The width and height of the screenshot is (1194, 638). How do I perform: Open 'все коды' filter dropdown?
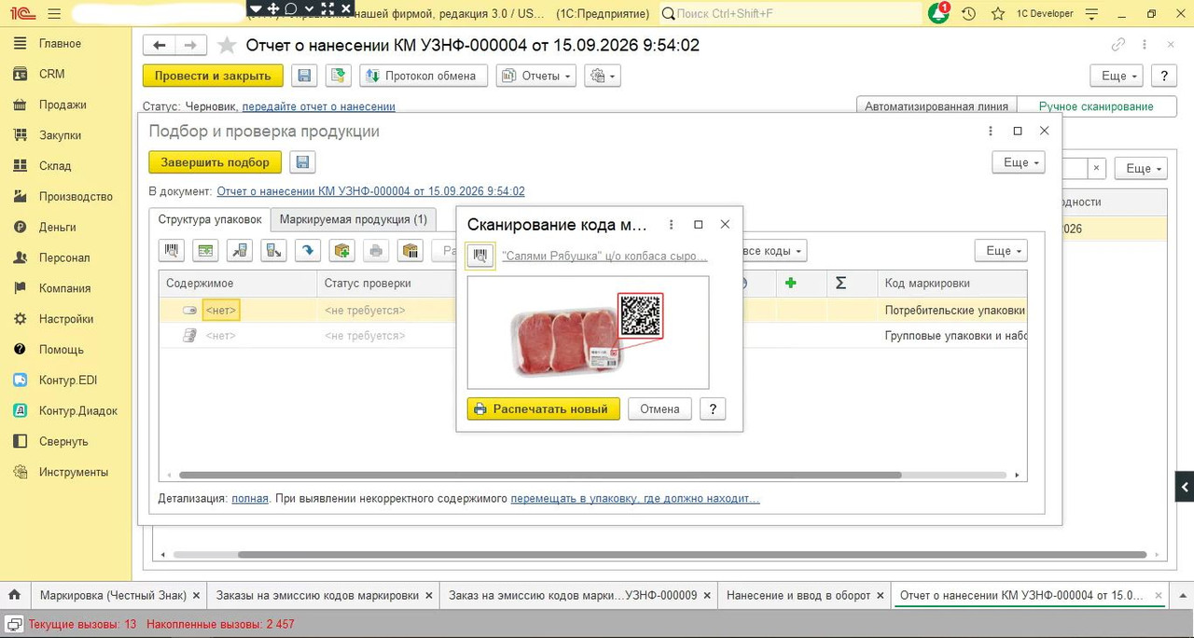tap(773, 251)
